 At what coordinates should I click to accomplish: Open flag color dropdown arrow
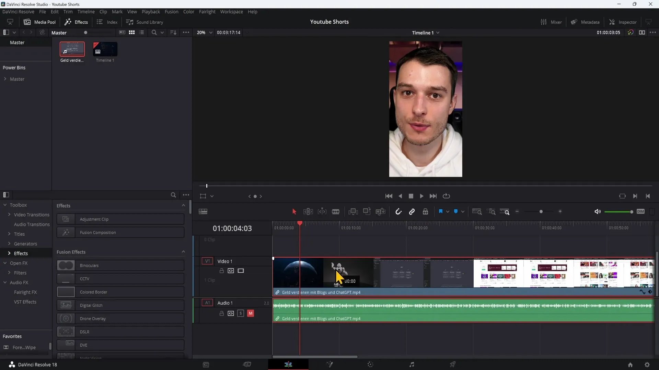(448, 212)
